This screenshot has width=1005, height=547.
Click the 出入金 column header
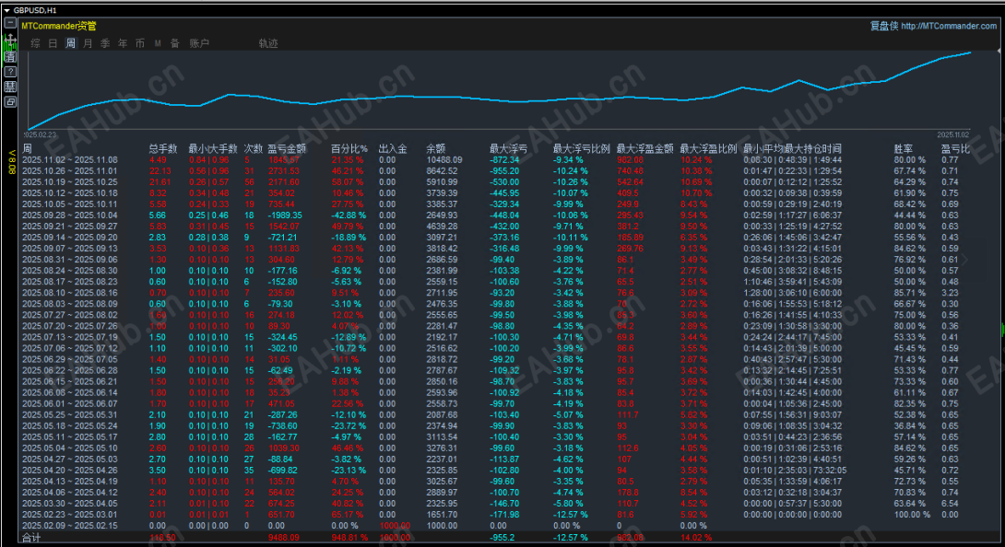[392, 148]
